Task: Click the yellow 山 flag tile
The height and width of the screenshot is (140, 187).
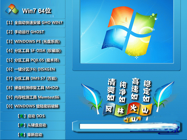Action: coord(146,110)
